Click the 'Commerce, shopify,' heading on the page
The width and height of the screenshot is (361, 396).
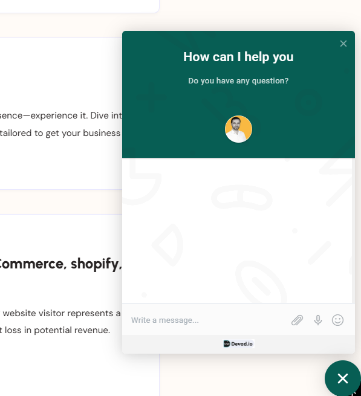click(x=60, y=264)
